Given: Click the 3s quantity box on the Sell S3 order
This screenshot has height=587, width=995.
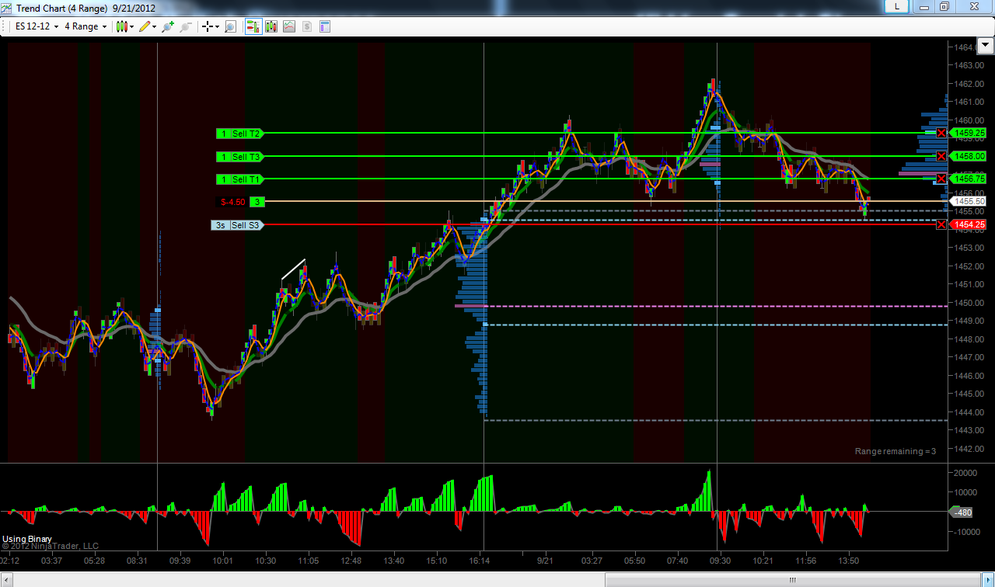Looking at the screenshot, I should click(221, 225).
